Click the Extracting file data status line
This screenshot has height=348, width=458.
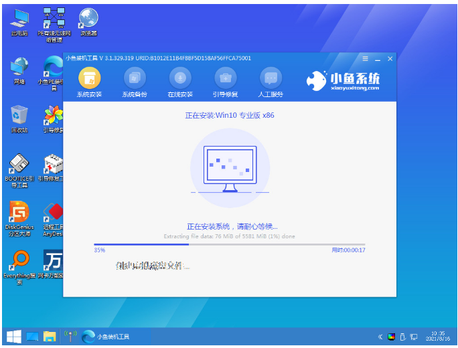229,236
